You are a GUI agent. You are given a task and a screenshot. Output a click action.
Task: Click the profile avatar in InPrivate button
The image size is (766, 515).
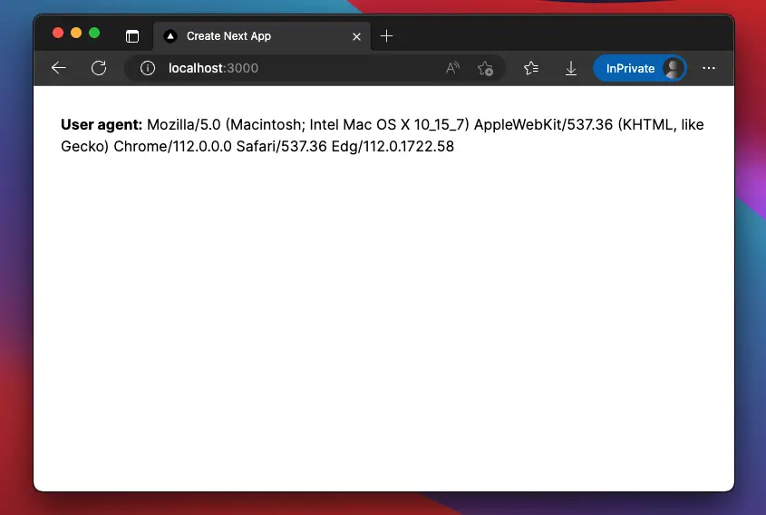pyautogui.click(x=674, y=68)
